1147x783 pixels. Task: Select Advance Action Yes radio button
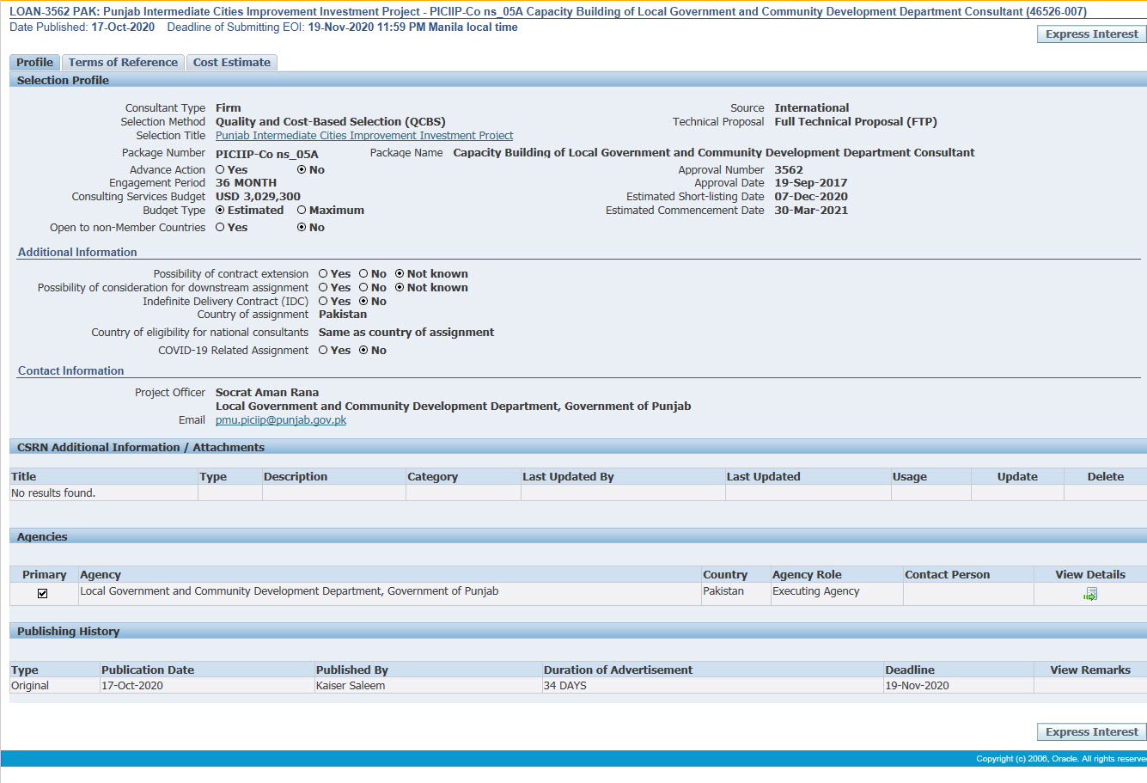point(220,170)
